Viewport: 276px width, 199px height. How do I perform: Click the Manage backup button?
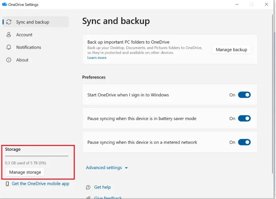(x=231, y=49)
